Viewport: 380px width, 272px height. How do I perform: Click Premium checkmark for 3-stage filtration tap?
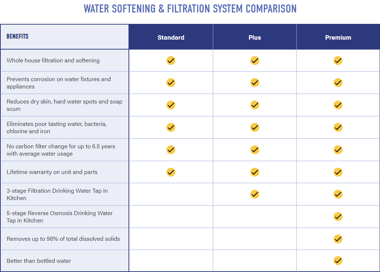coord(338,194)
